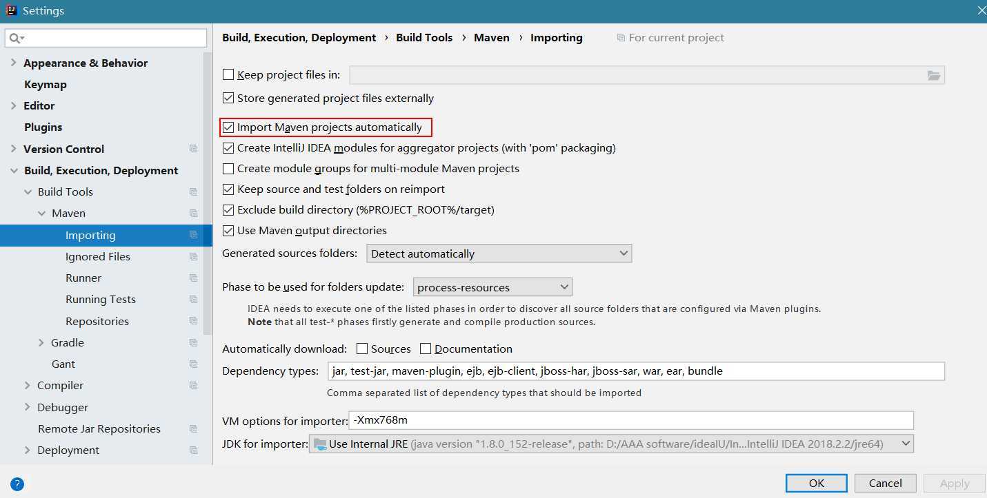This screenshot has width=987, height=498.
Task: Click project-level icon beside Gradle
Action: pos(193,343)
